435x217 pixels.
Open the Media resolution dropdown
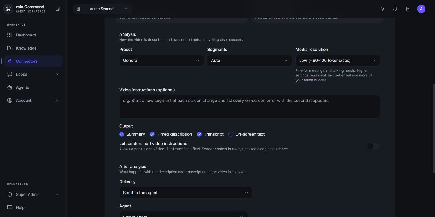(x=338, y=61)
